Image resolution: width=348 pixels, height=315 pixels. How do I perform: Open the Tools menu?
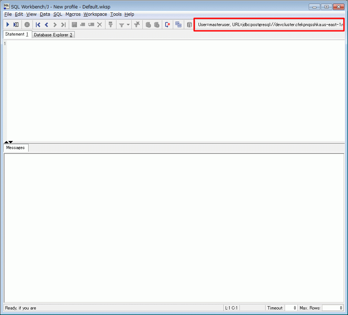(116, 14)
